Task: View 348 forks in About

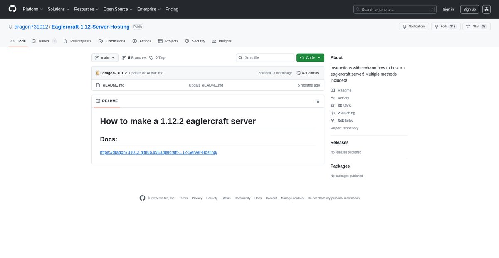Action: [341, 121]
